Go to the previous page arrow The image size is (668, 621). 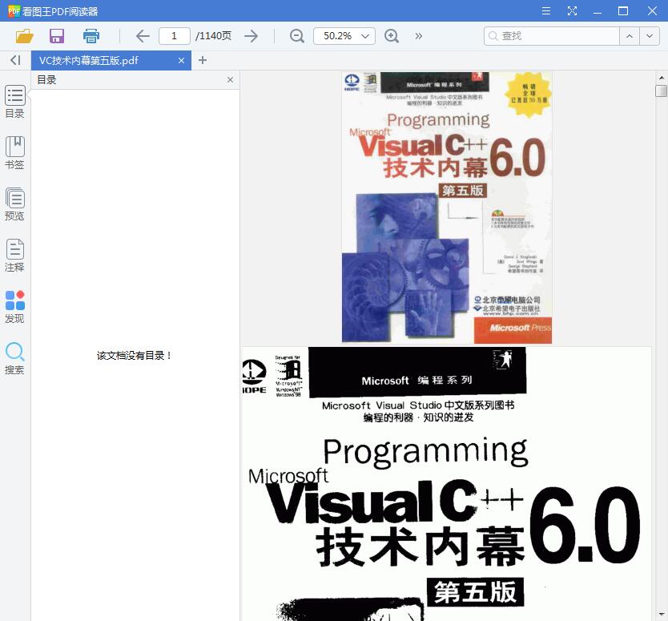click(143, 36)
